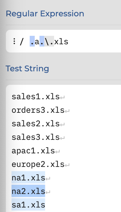Click the forward slash delimiter
The height and width of the screenshot is (212, 121).
22,42
